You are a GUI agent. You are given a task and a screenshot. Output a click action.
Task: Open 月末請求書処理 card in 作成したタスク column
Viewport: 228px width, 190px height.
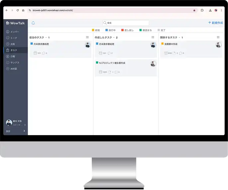pyautogui.click(x=126, y=49)
